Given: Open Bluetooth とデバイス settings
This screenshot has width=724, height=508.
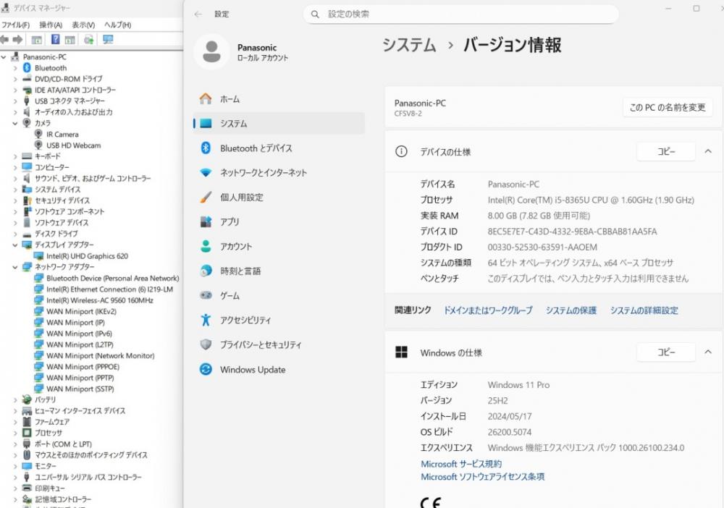Looking at the screenshot, I should [x=279, y=148].
